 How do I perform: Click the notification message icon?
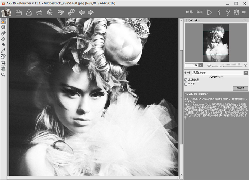click(244, 12)
